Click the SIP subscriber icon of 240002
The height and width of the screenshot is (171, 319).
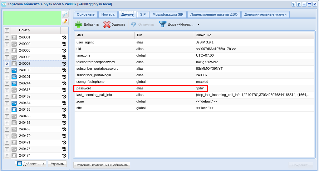coord(14,44)
